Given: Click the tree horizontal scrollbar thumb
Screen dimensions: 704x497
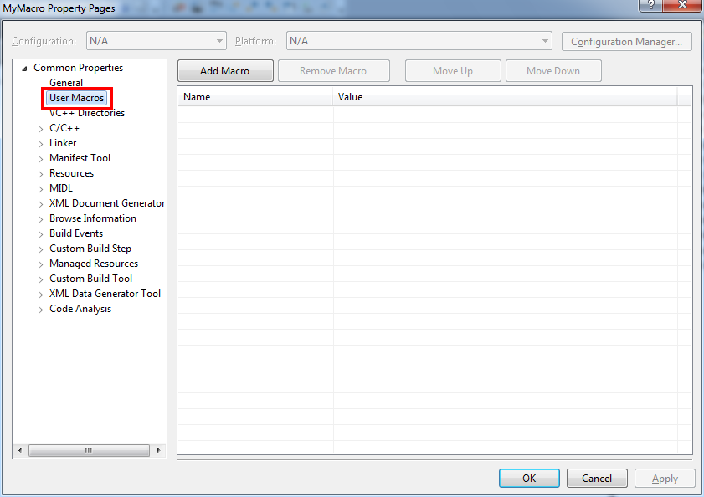Looking at the screenshot, I should 89,450.
